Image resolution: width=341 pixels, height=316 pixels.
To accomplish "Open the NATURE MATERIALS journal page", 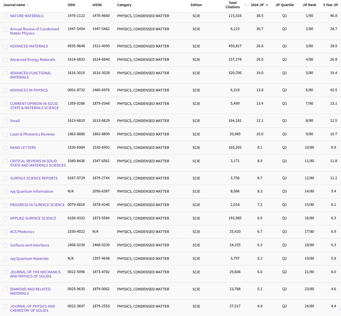I will tap(27, 16).
